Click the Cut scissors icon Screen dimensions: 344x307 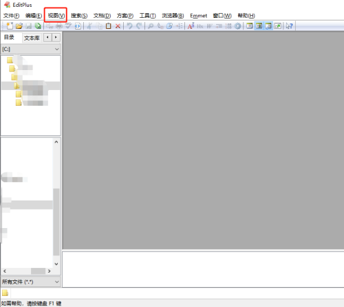click(89, 26)
